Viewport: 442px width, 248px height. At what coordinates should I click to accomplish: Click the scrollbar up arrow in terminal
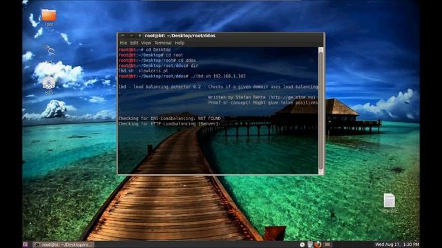click(x=320, y=50)
